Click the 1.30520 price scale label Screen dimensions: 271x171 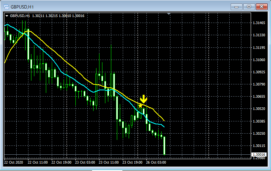point(259,109)
